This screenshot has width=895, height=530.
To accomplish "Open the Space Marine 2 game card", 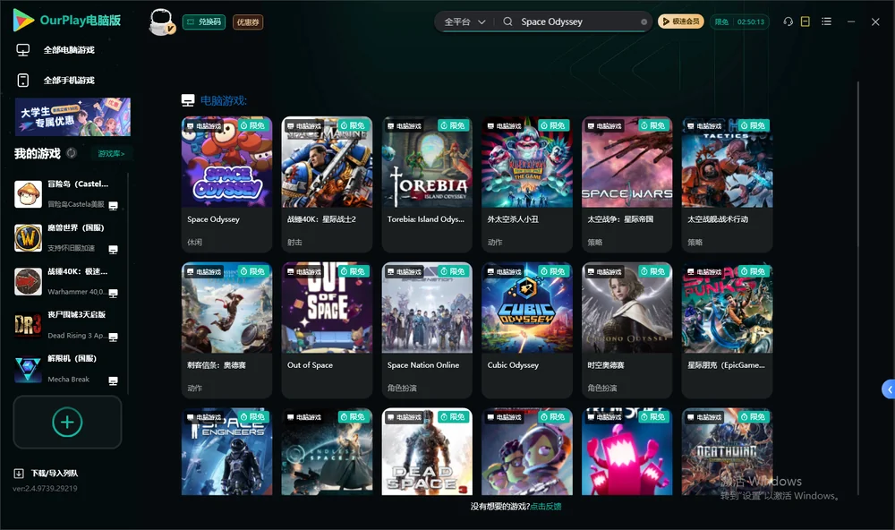I will [x=327, y=184].
